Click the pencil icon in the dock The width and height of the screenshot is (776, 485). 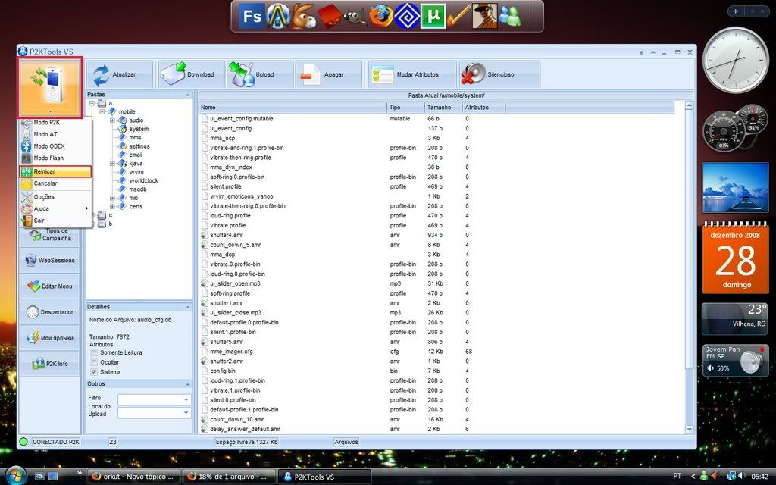tap(458, 16)
